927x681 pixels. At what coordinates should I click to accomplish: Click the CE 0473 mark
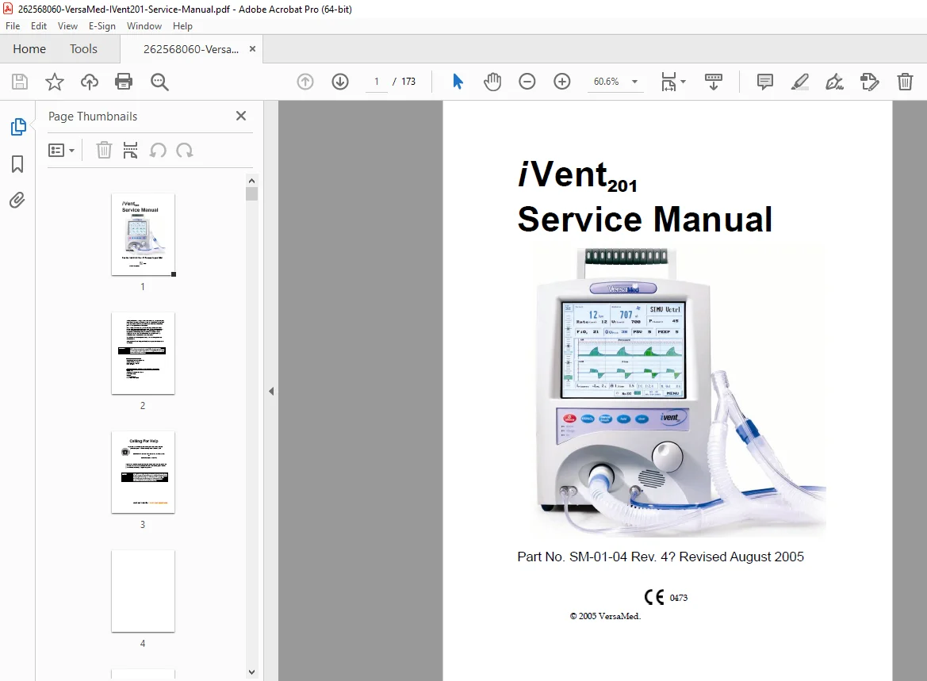[665, 597]
